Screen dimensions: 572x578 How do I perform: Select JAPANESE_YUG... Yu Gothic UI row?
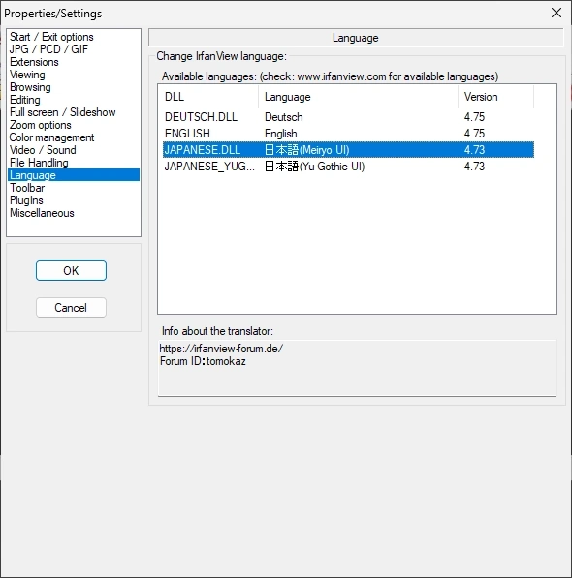[x=348, y=167]
